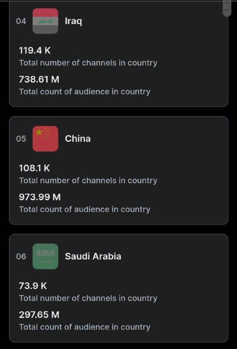Click the Saudi Arabia flag icon
The image size is (237, 349).
[x=45, y=257]
